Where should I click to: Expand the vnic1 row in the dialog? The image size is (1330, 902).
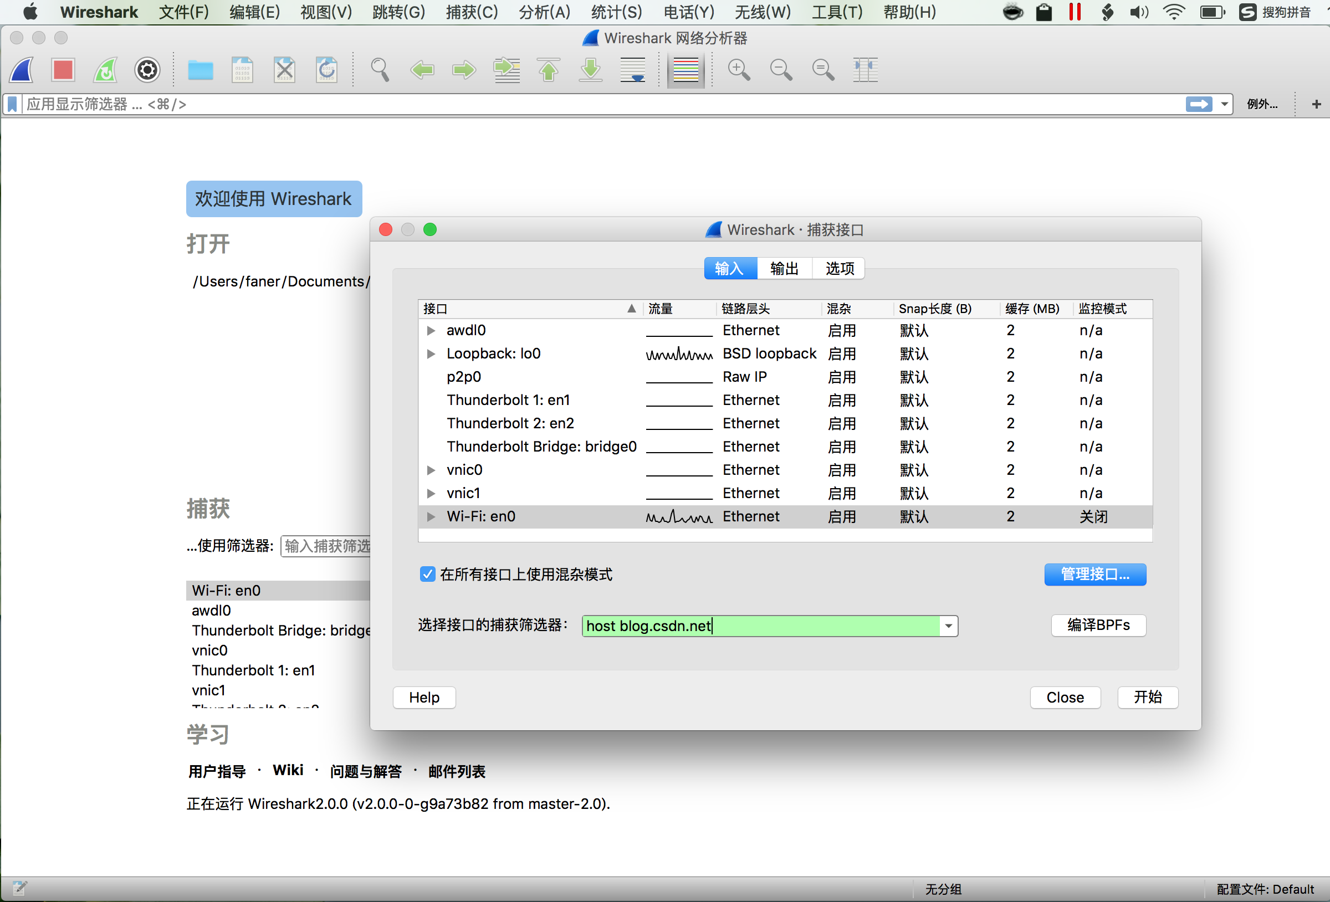(x=431, y=493)
